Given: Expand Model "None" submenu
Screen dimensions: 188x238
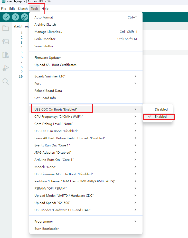Looking at the screenshot, I should 86,167.
